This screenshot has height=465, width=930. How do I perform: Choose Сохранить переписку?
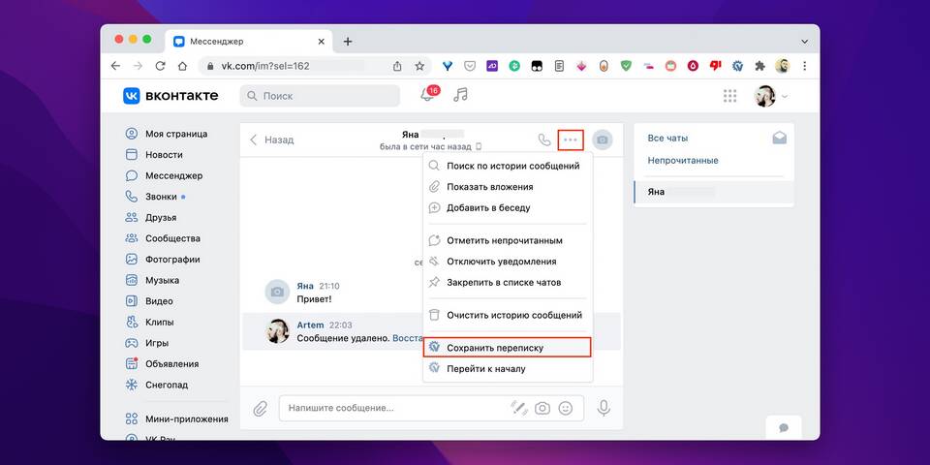(508, 348)
